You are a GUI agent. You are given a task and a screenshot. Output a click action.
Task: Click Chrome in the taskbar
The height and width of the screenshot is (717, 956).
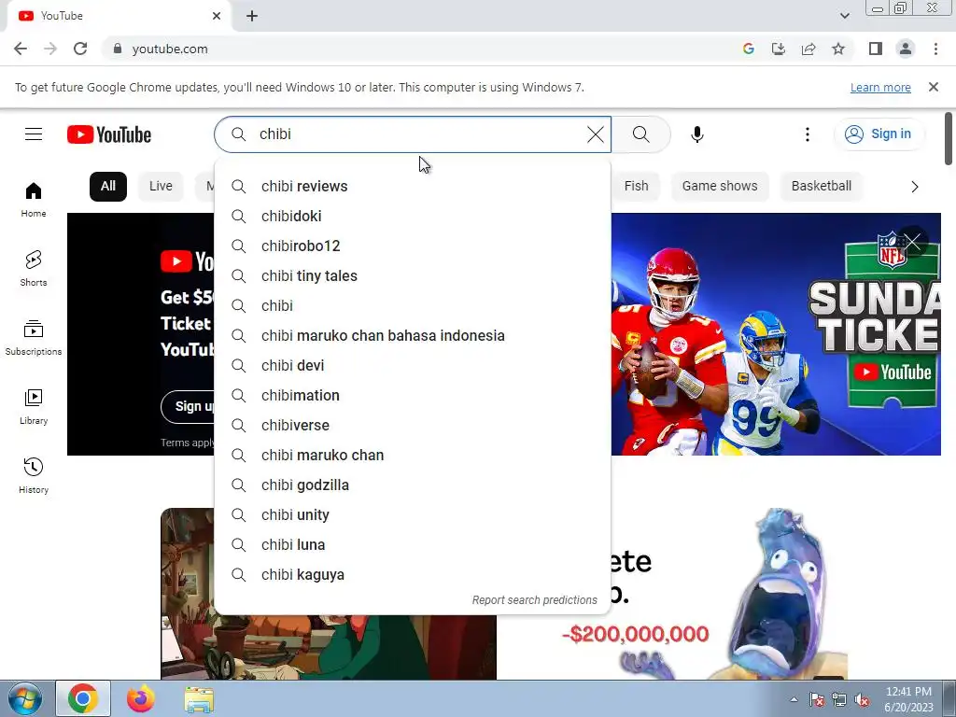[x=83, y=698]
